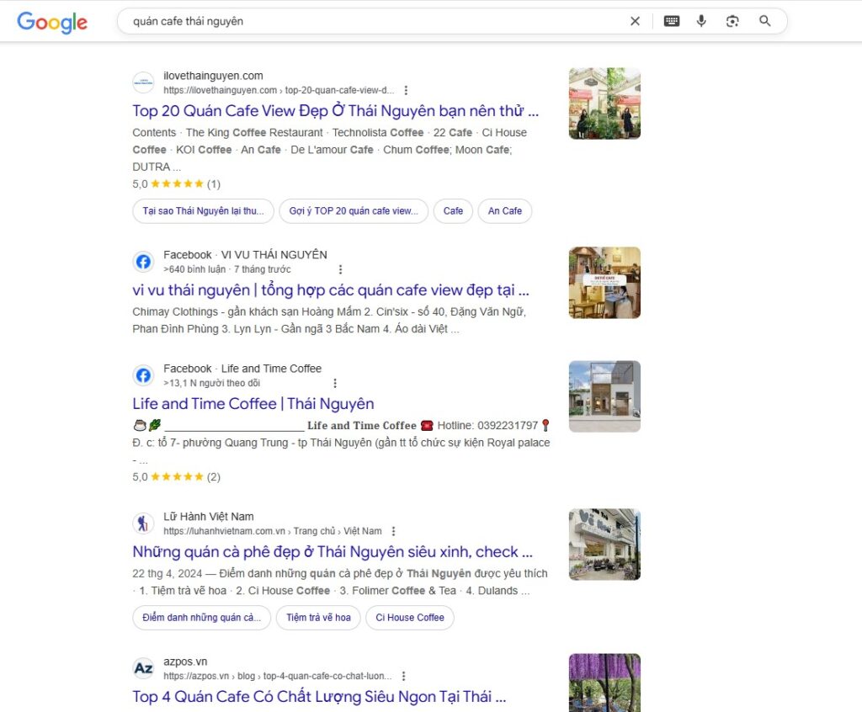Open more options for ilovethainguyen result
862x712 pixels.
point(406,90)
